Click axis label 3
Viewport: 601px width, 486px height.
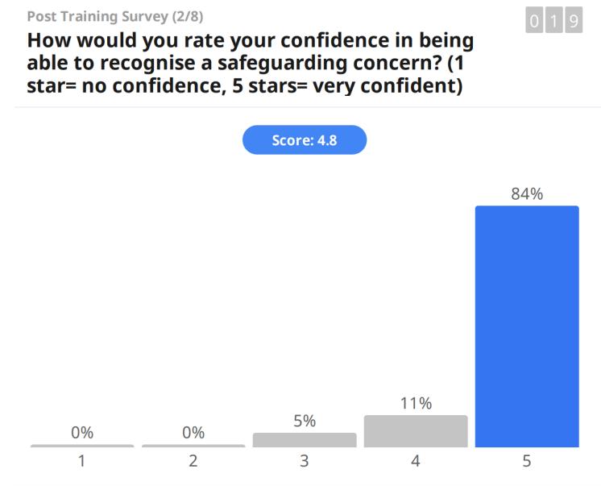coord(305,463)
